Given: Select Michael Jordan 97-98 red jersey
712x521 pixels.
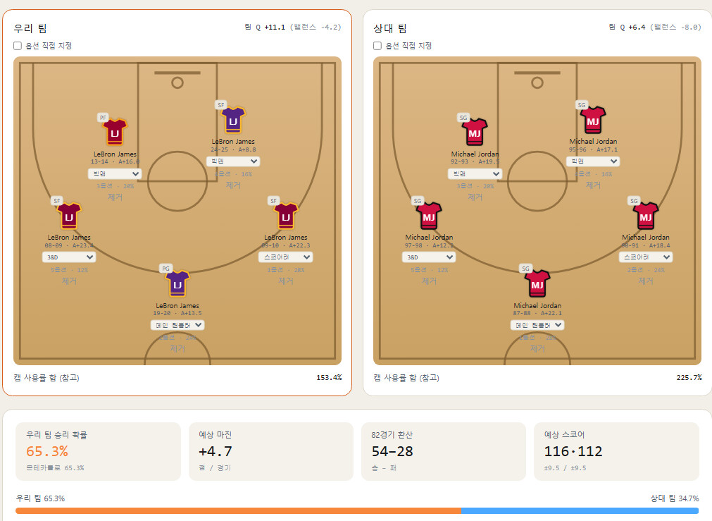Looking at the screenshot, I should [429, 216].
